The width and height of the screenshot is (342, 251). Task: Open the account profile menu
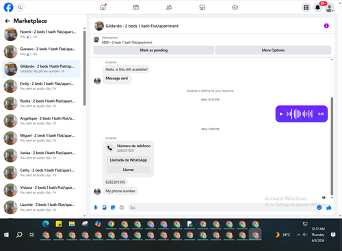(x=330, y=8)
